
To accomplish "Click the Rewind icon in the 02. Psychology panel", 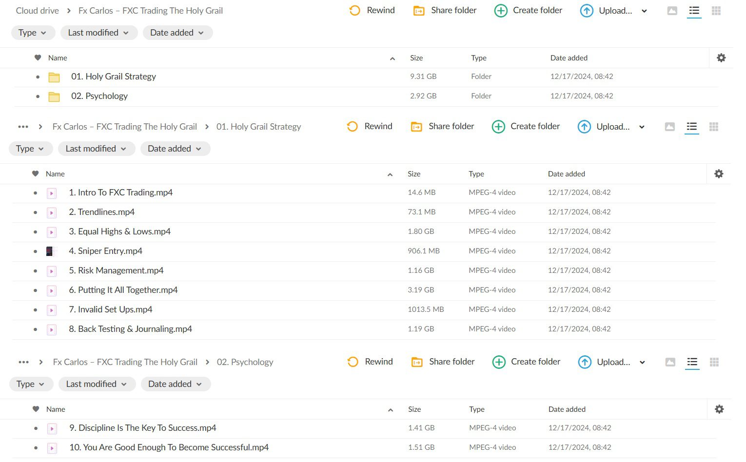I will (353, 362).
